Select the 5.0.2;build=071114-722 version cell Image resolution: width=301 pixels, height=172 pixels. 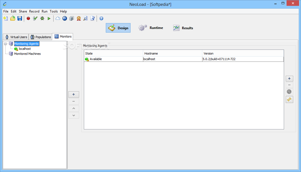243,59
